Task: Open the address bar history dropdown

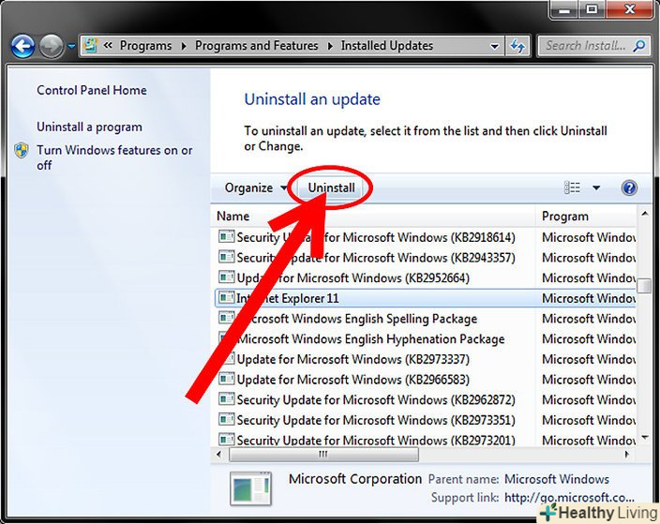Action: point(495,46)
